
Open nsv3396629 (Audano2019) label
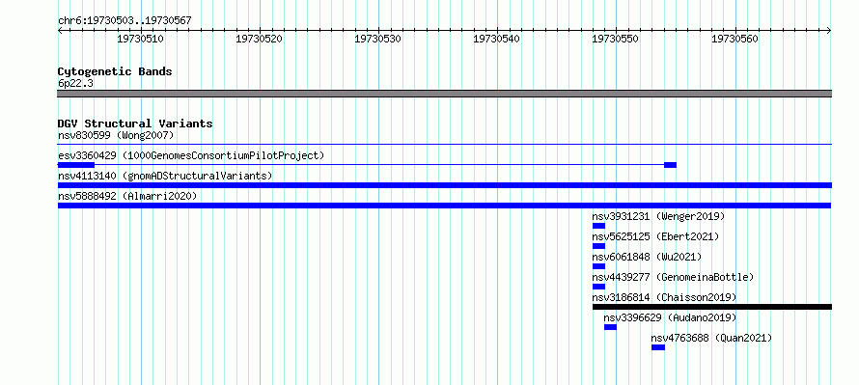coord(671,317)
